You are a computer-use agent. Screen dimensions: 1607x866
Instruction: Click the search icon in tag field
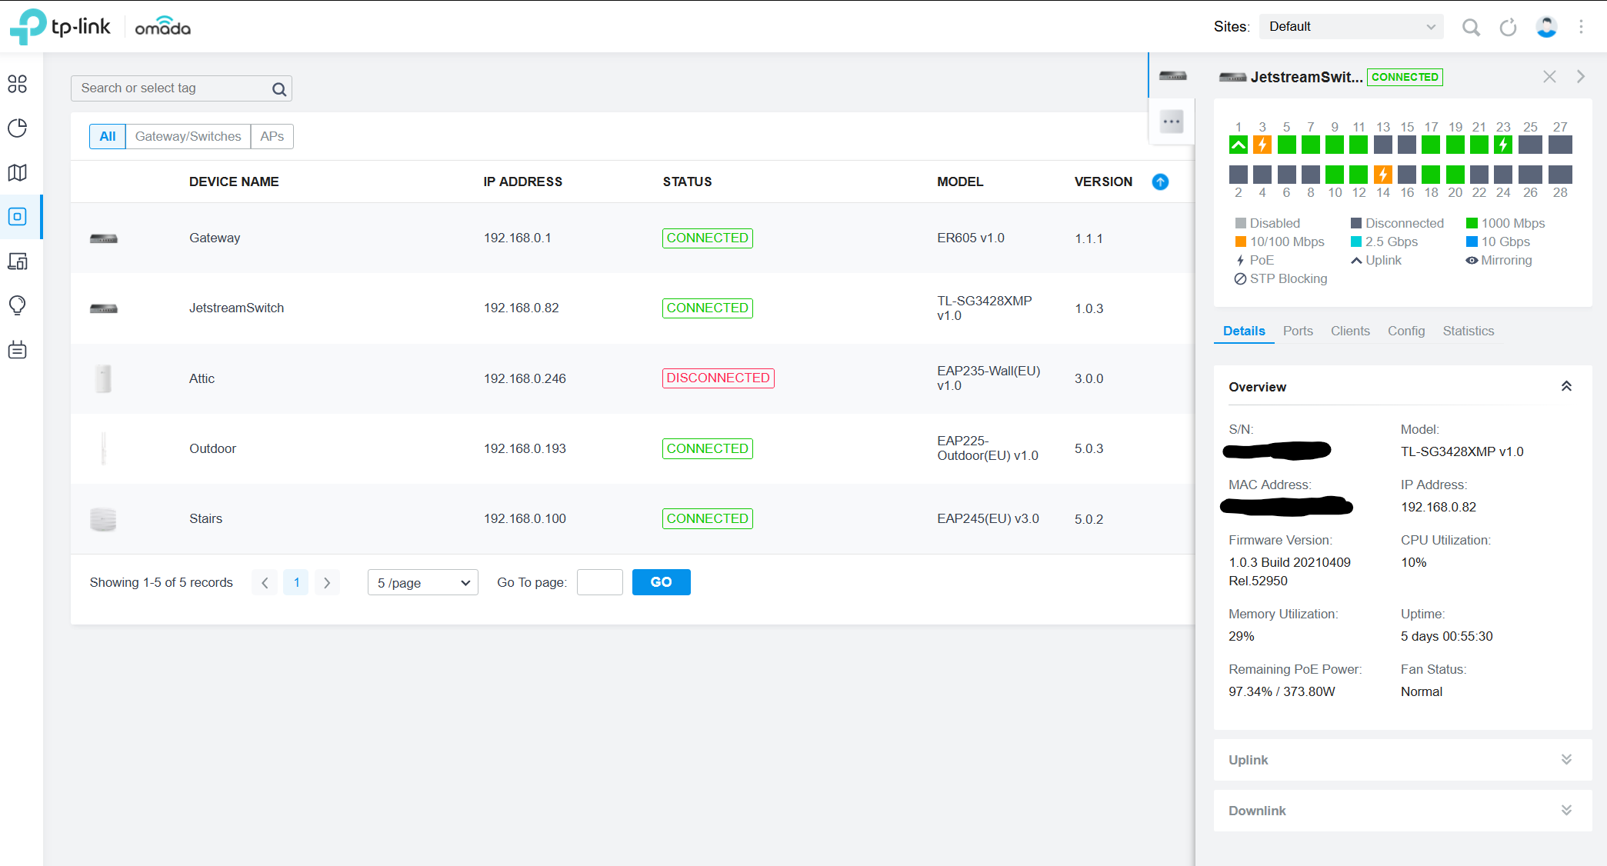(x=279, y=89)
